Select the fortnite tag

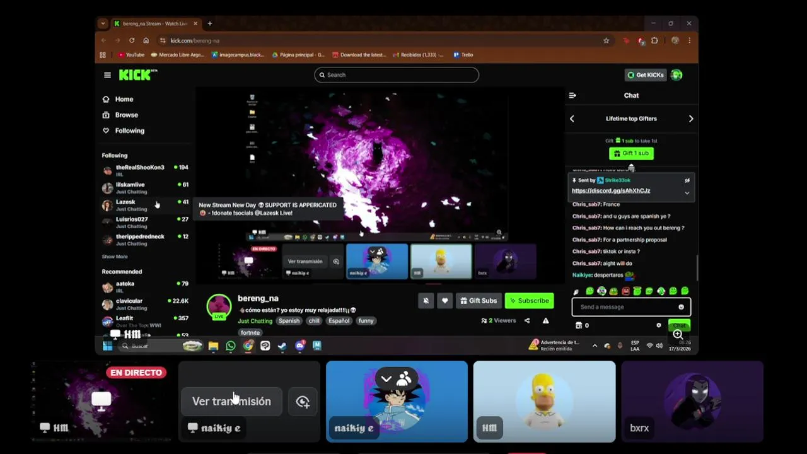(x=250, y=332)
